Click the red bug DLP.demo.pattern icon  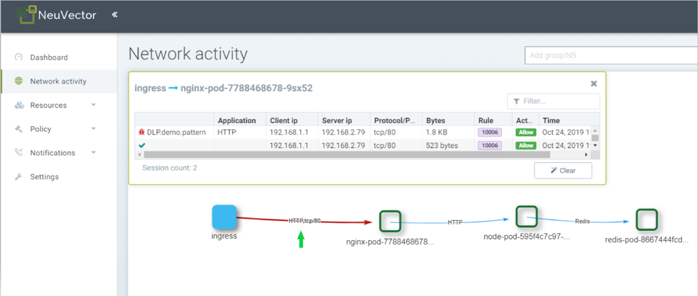(141, 132)
